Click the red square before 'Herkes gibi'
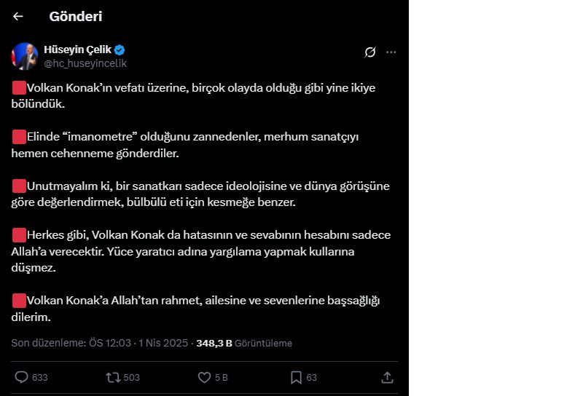The width and height of the screenshot is (583, 396). tap(19, 235)
